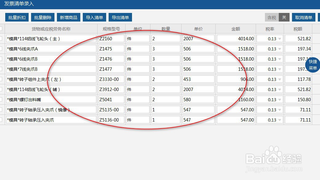Open tax rate dropdown for Z2160 row
Viewport: 320px width, 180px height.
coord(280,39)
